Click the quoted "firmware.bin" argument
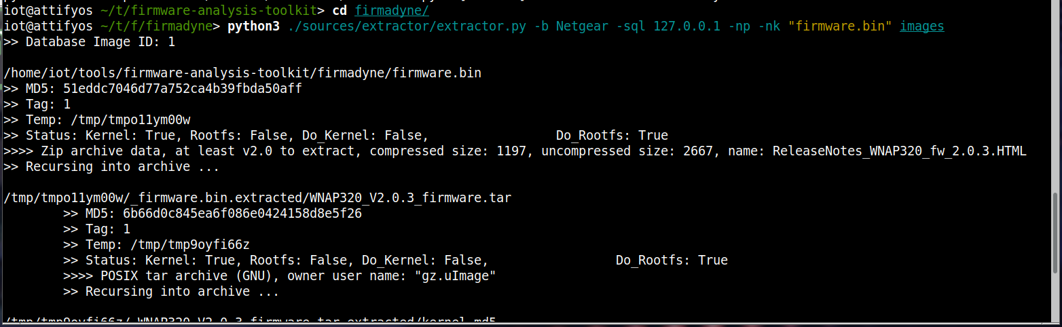 (840, 26)
